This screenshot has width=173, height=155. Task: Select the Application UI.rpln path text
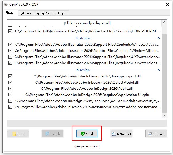[87, 95]
